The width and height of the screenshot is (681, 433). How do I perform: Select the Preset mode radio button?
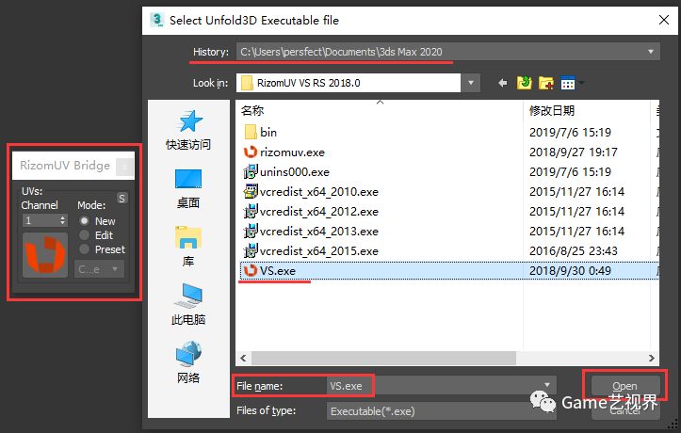pos(84,249)
